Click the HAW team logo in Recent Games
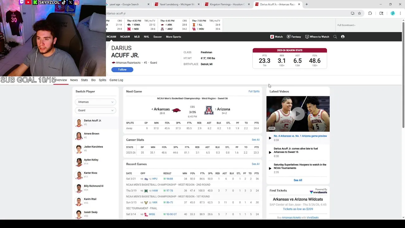The height and width of the screenshot is (228, 405). pyautogui.click(x=146, y=191)
